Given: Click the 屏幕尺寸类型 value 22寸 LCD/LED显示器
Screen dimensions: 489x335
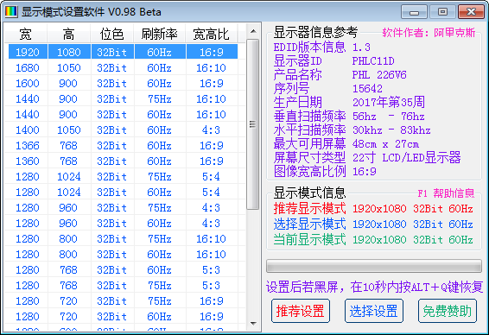Looking at the screenshot, I should click(407, 158).
